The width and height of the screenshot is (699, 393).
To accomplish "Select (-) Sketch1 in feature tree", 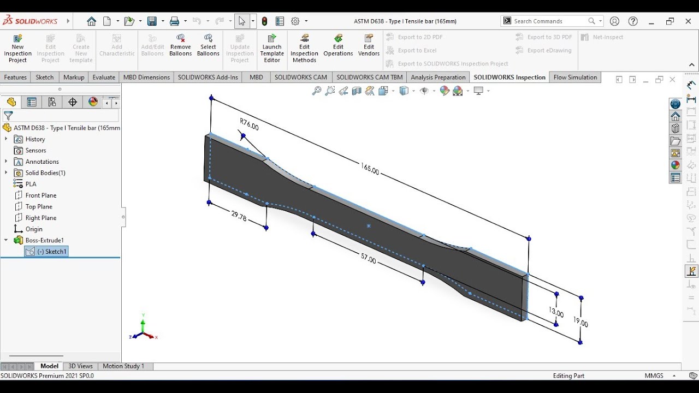I will [46, 252].
